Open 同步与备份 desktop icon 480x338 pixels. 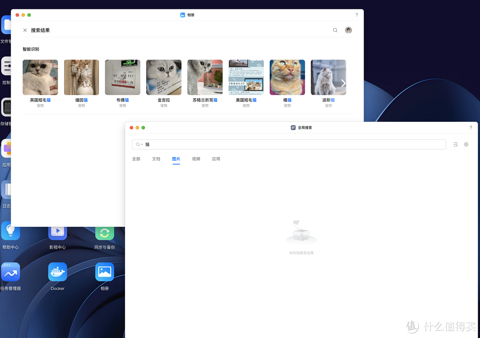click(104, 230)
